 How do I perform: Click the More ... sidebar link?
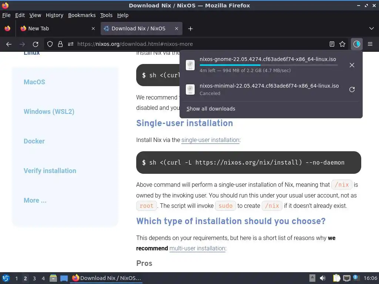(35, 200)
